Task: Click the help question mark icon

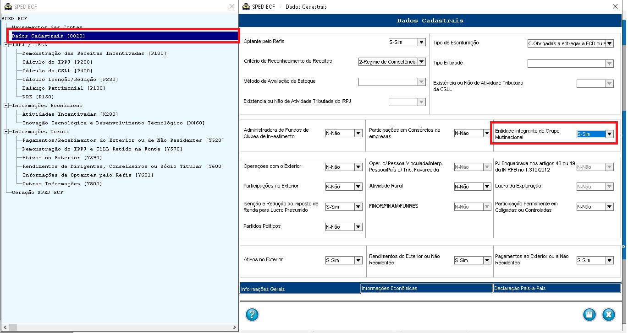Action: 252,315
